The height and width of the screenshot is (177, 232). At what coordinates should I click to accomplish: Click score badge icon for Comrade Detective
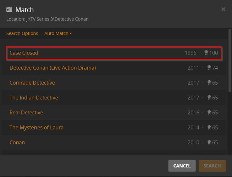coord(209,83)
